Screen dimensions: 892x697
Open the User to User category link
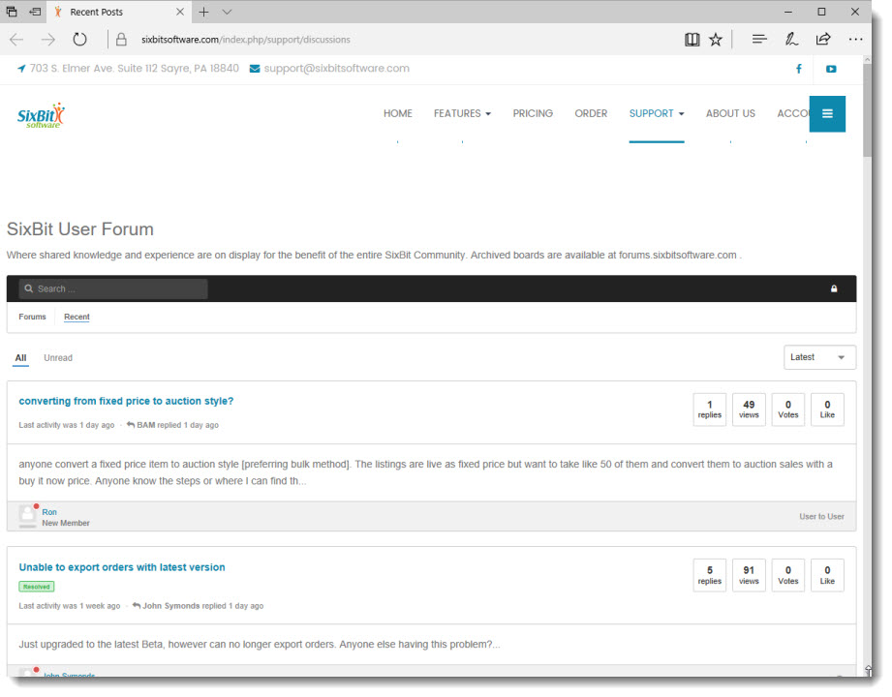click(821, 516)
